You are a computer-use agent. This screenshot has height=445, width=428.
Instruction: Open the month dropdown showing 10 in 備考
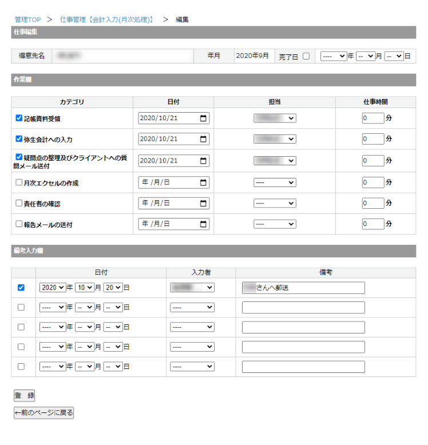(x=85, y=288)
